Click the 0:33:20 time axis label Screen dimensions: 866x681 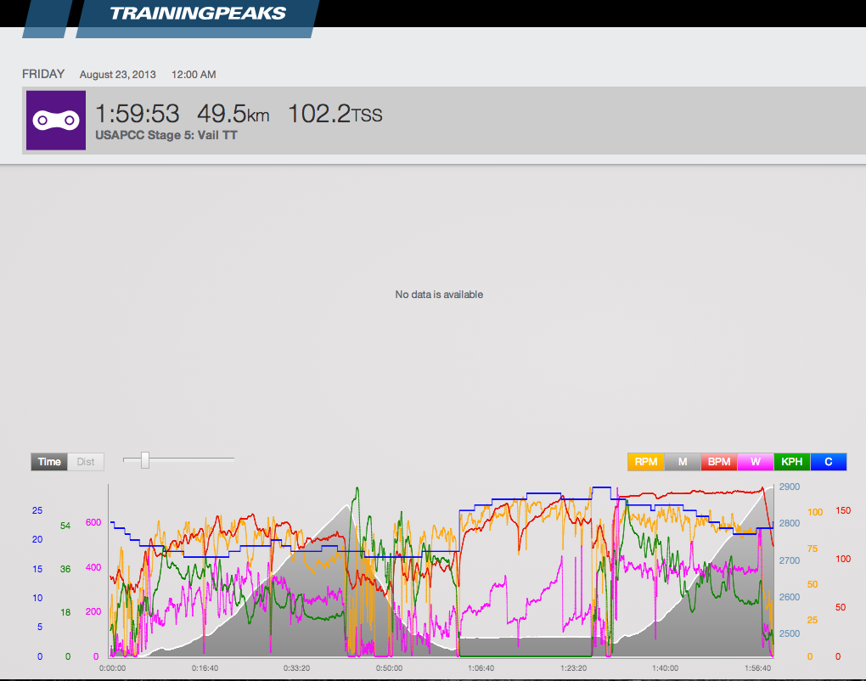tap(296, 667)
